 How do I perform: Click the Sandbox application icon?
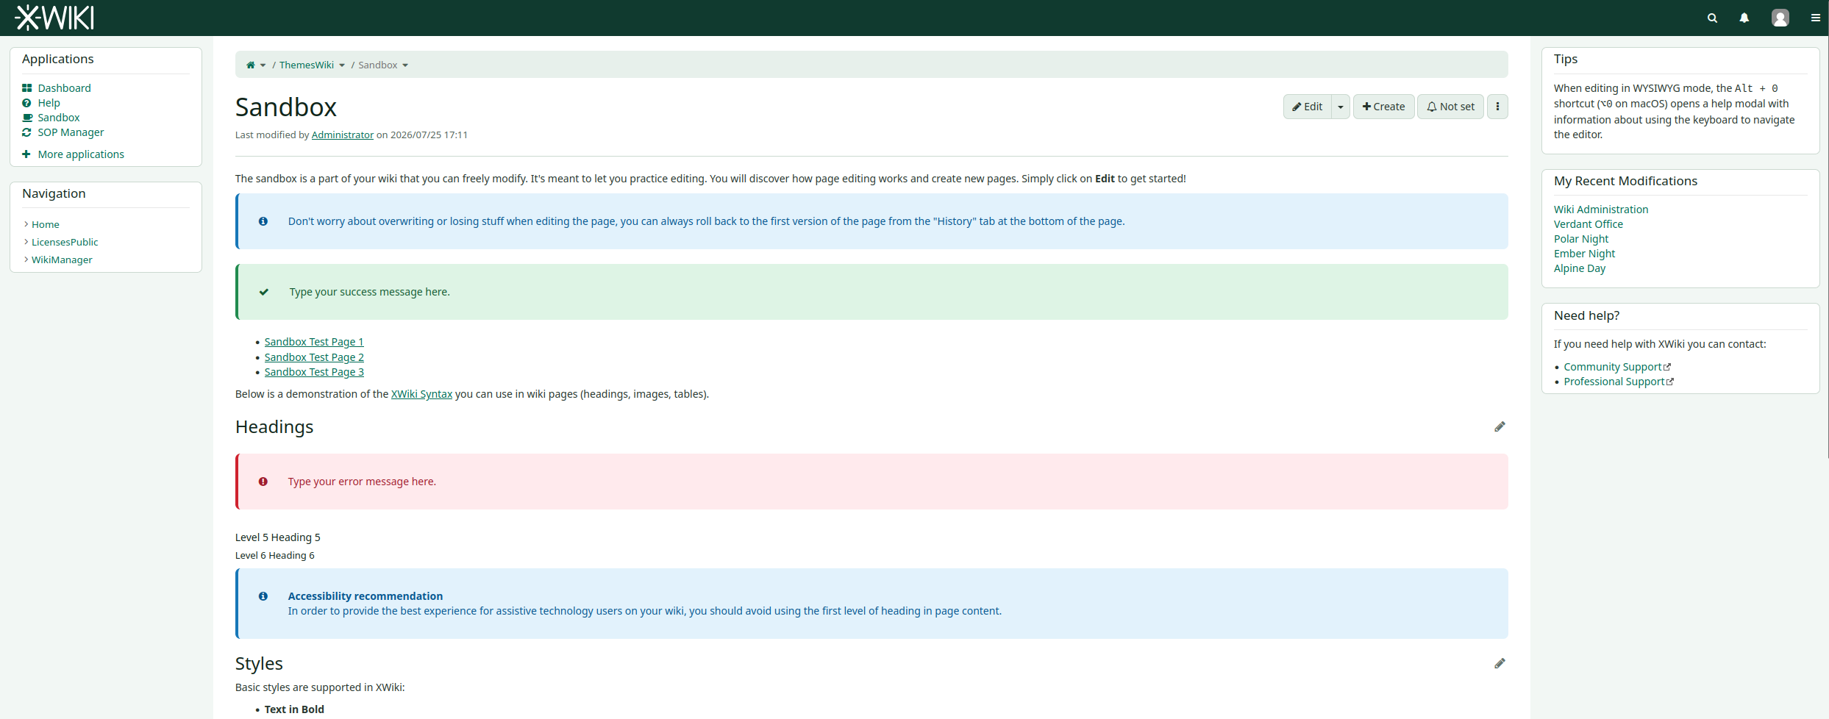(27, 118)
